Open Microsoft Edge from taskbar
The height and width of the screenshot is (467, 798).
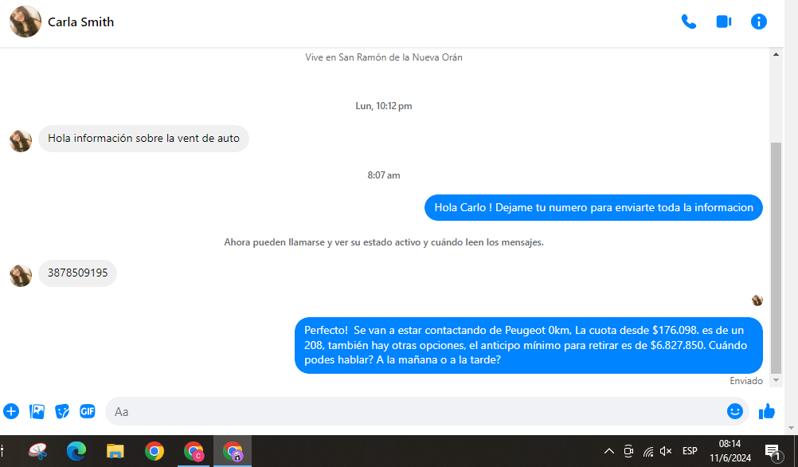(x=76, y=451)
